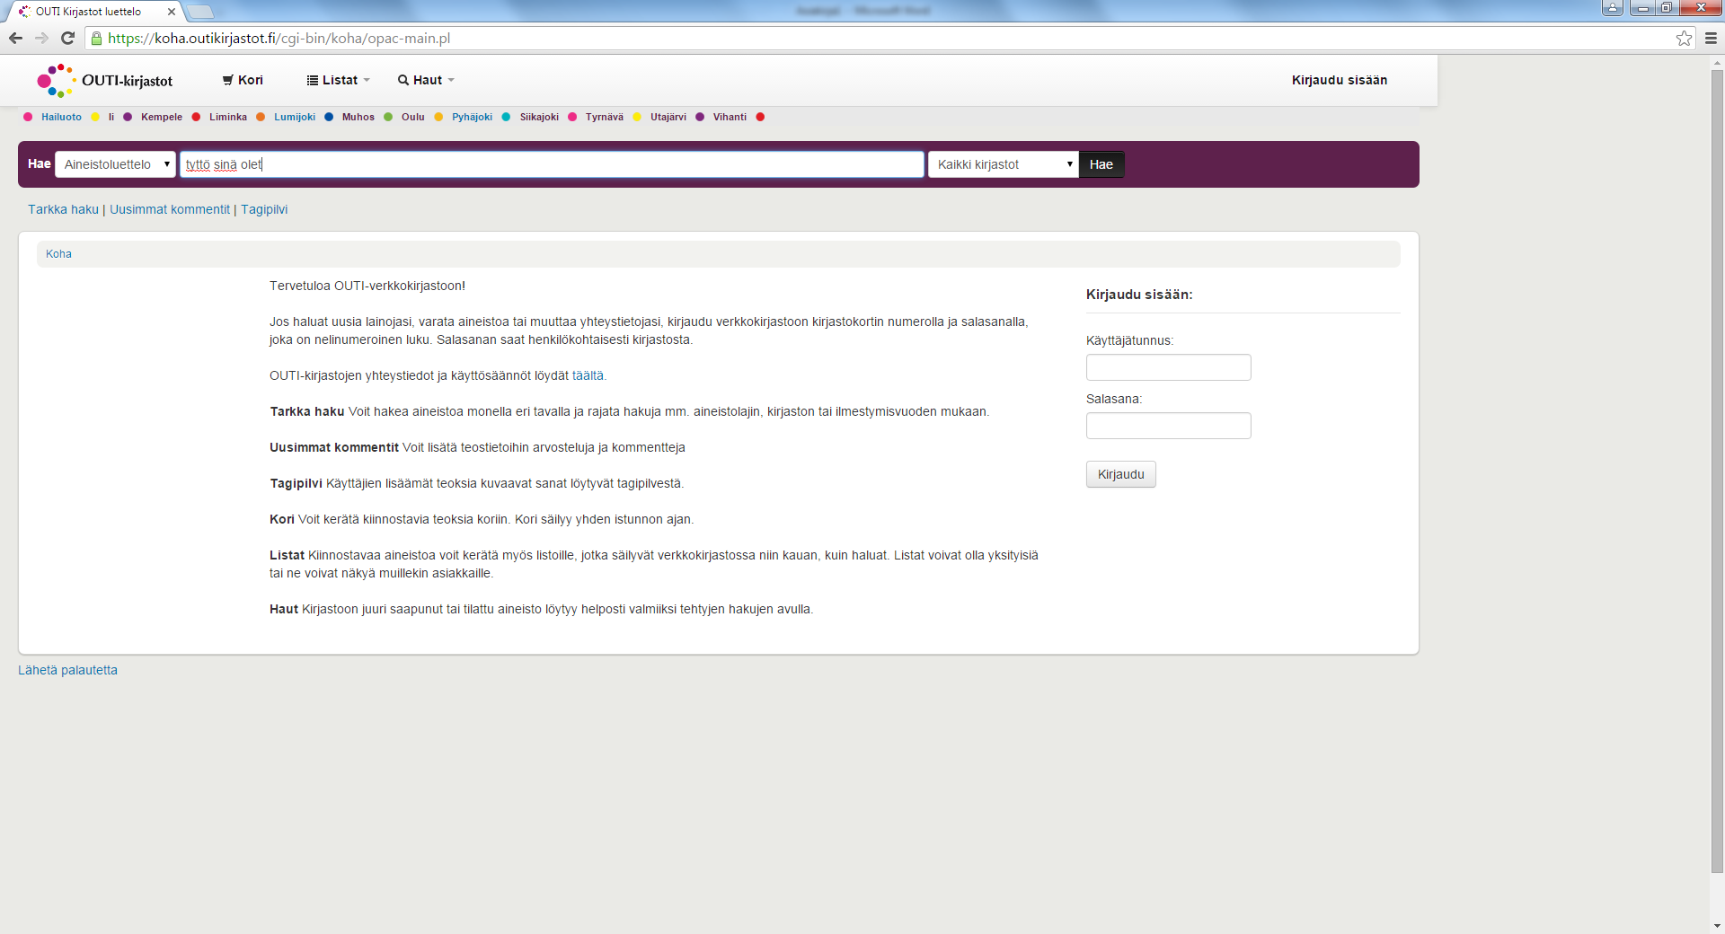The image size is (1725, 934).
Task: Close the OUTI Kirjastot luettelo tab
Action: click(171, 12)
